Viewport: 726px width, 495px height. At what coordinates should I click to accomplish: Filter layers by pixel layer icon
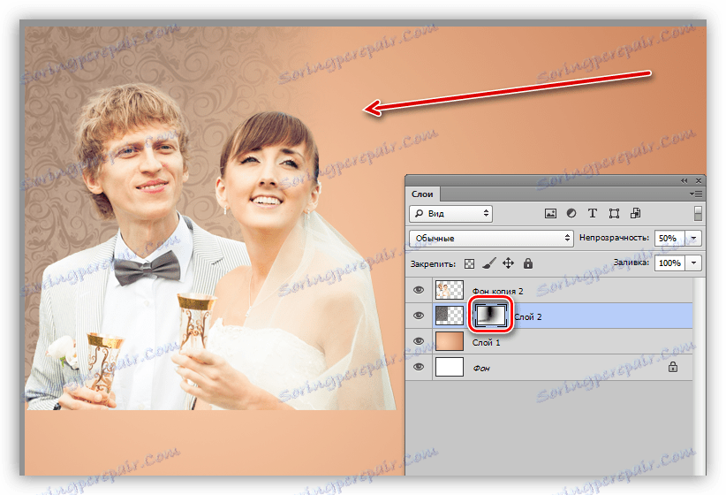550,213
